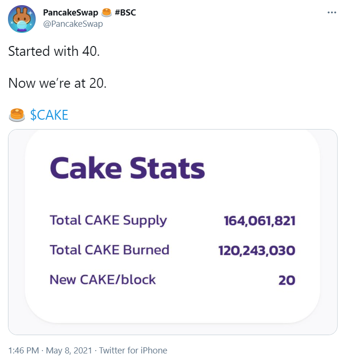Click the pancake emoji before $CAKE
Screen dimensions: 346x360
pos(17,114)
